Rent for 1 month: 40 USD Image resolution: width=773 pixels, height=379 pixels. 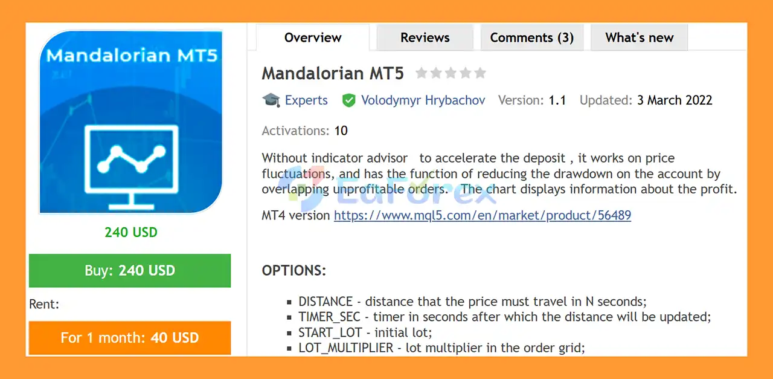coord(130,337)
